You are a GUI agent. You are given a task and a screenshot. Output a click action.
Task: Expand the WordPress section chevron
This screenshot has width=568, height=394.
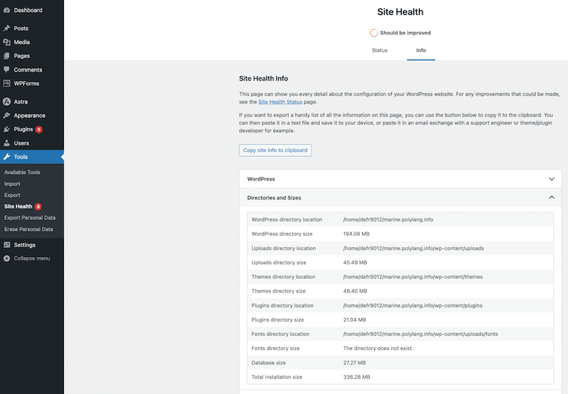[x=552, y=179]
